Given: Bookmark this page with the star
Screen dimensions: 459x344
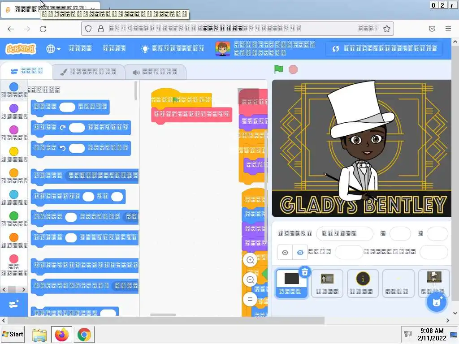Looking at the screenshot, I should 387,29.
